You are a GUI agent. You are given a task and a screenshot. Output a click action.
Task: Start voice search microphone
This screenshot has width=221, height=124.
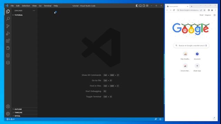[x=206, y=45]
